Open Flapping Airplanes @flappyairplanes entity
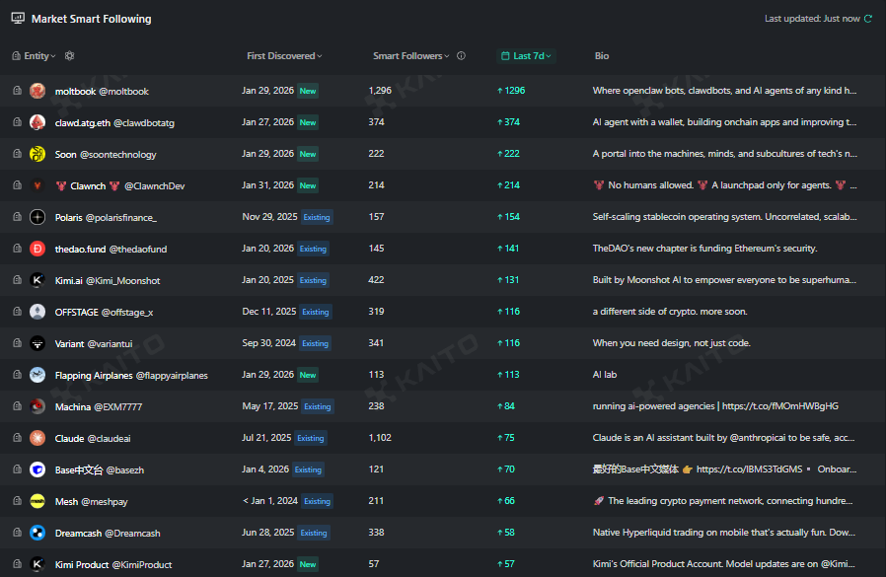The height and width of the screenshot is (577, 886). (131, 375)
